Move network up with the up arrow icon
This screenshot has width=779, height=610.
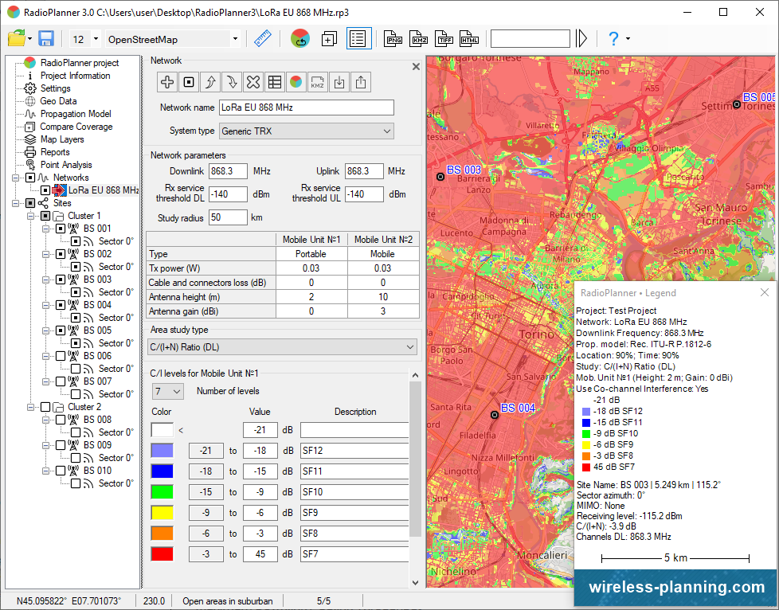click(210, 82)
